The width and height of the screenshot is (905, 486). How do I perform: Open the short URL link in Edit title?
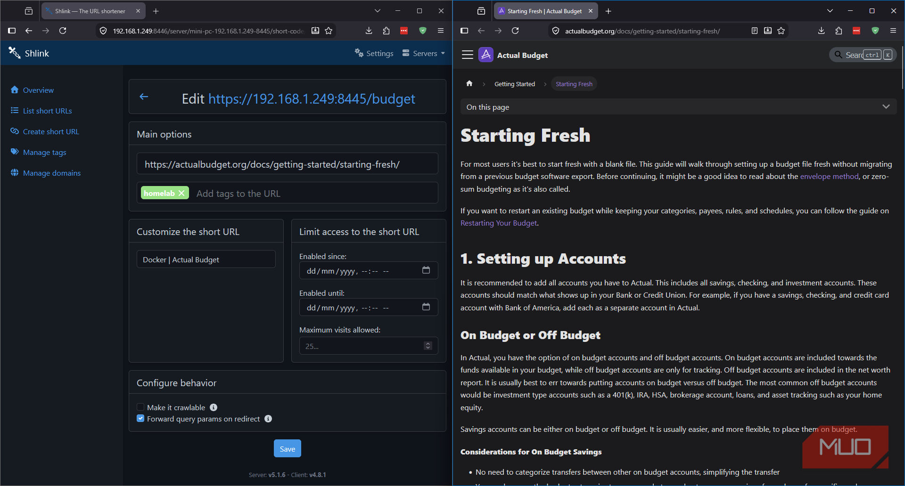click(x=312, y=99)
